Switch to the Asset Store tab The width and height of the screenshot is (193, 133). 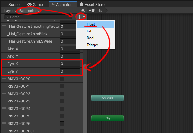tap(92, 5)
